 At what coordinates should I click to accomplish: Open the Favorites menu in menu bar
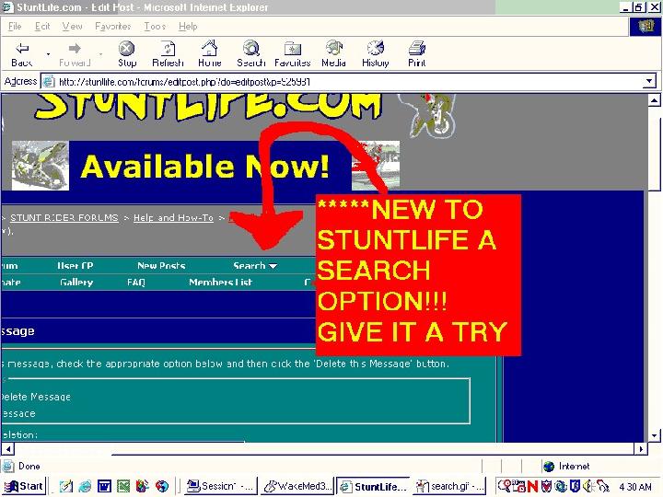point(112,26)
